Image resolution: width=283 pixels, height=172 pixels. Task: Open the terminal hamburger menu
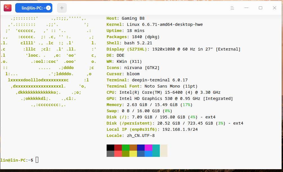[x=232, y=8]
